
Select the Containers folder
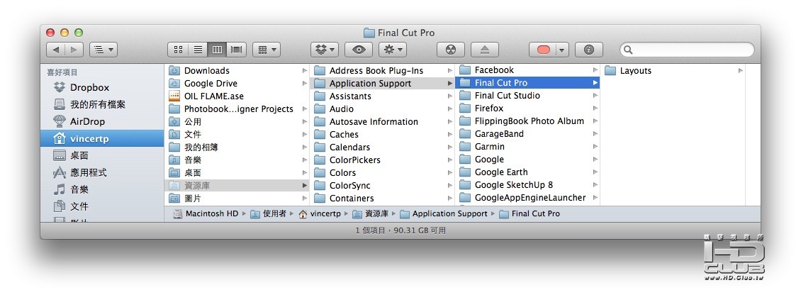382,199
